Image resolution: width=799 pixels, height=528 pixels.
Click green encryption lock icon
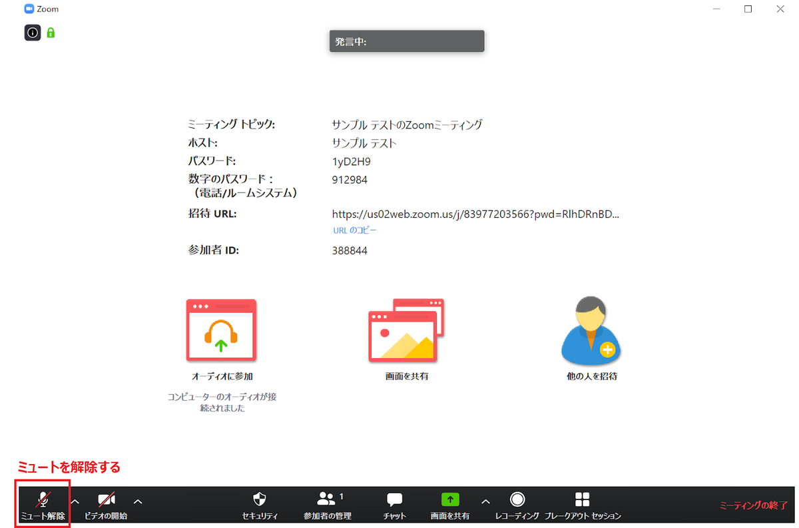click(51, 32)
